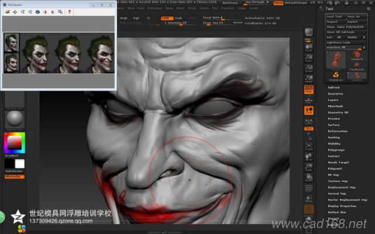Expand the Surface section

tap(333, 125)
